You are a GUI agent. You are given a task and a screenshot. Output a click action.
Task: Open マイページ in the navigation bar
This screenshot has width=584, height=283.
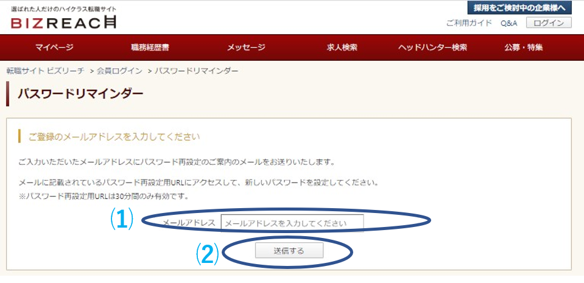[54, 47]
